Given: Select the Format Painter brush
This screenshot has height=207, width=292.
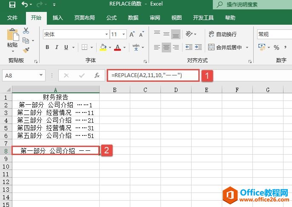Looking at the screenshot, I should (x=26, y=50).
